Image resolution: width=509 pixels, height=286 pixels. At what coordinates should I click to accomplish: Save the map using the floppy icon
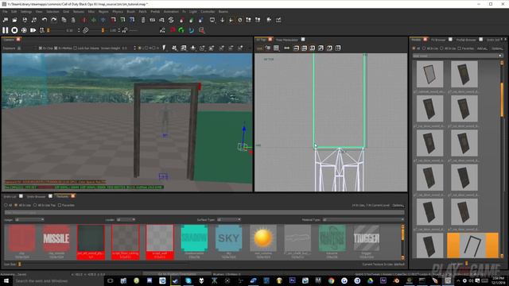point(25,20)
